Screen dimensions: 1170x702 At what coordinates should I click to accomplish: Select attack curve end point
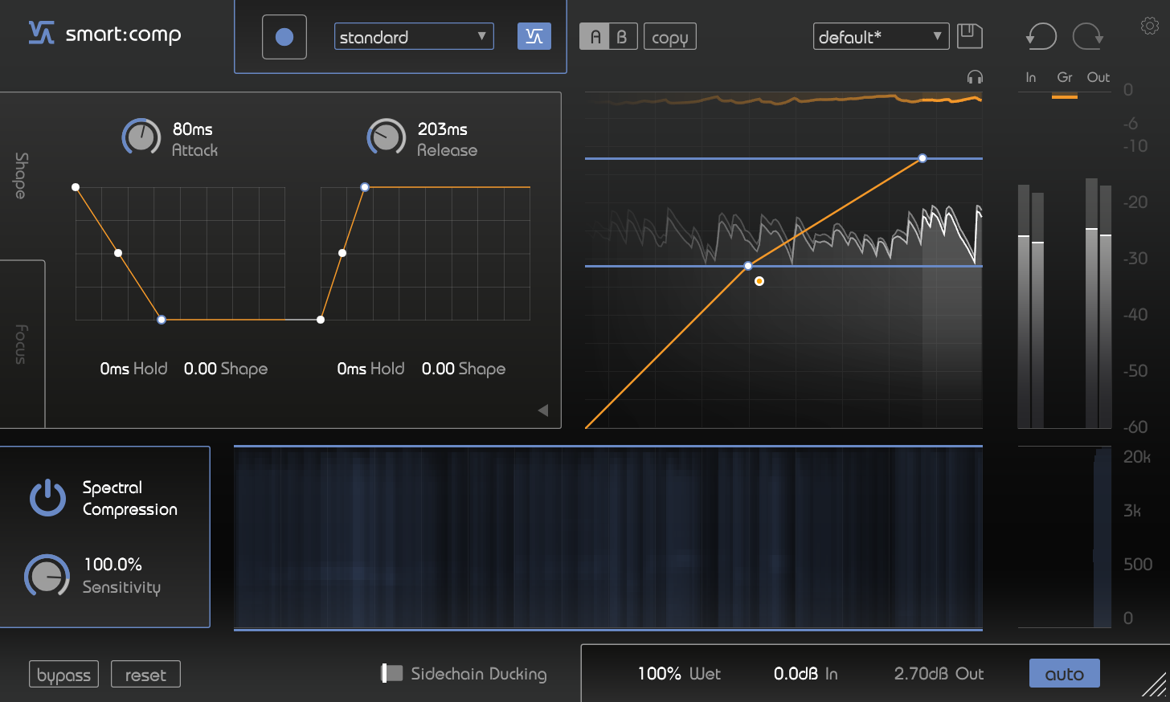point(162,320)
